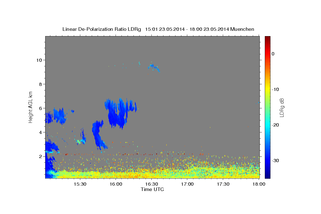This screenshot has width=321, height=214.
Task: Click the 16:00 time tick label
Action: click(x=116, y=184)
